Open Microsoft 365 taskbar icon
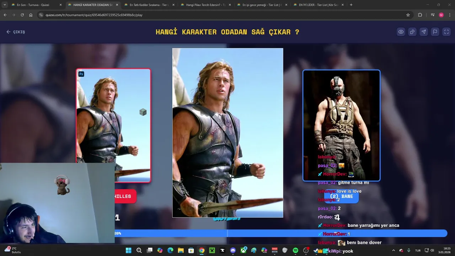455x256 pixels. coord(264,250)
